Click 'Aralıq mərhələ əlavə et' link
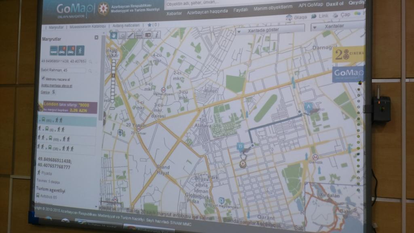Viewport: 414px width, 233px height. coord(57,86)
